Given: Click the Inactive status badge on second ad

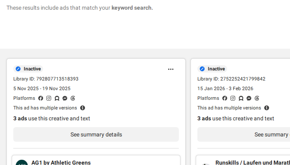Looking at the screenshot, I should tap(212, 69).
